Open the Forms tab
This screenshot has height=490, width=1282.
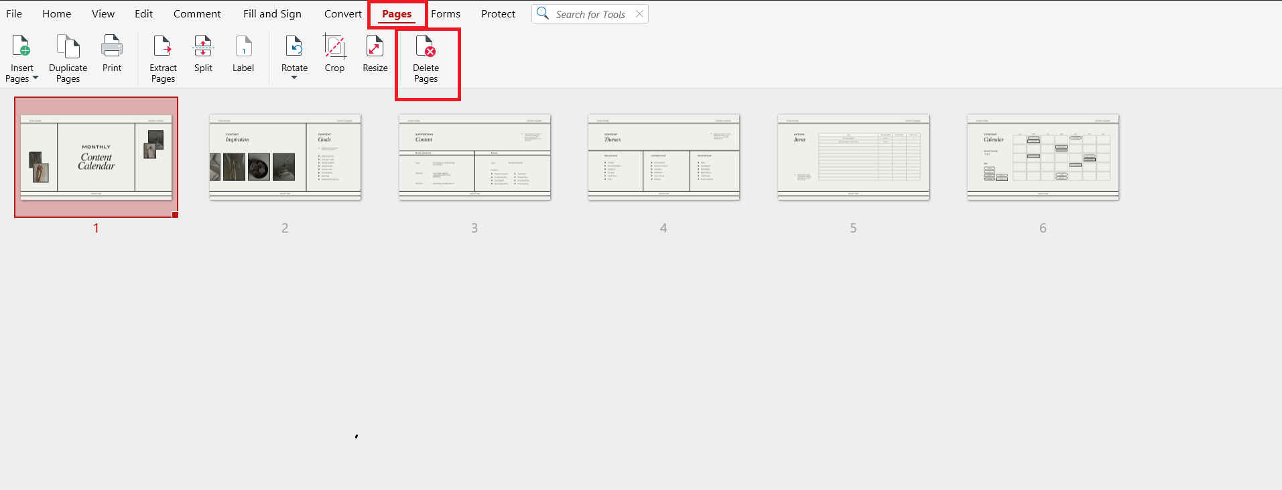446,13
